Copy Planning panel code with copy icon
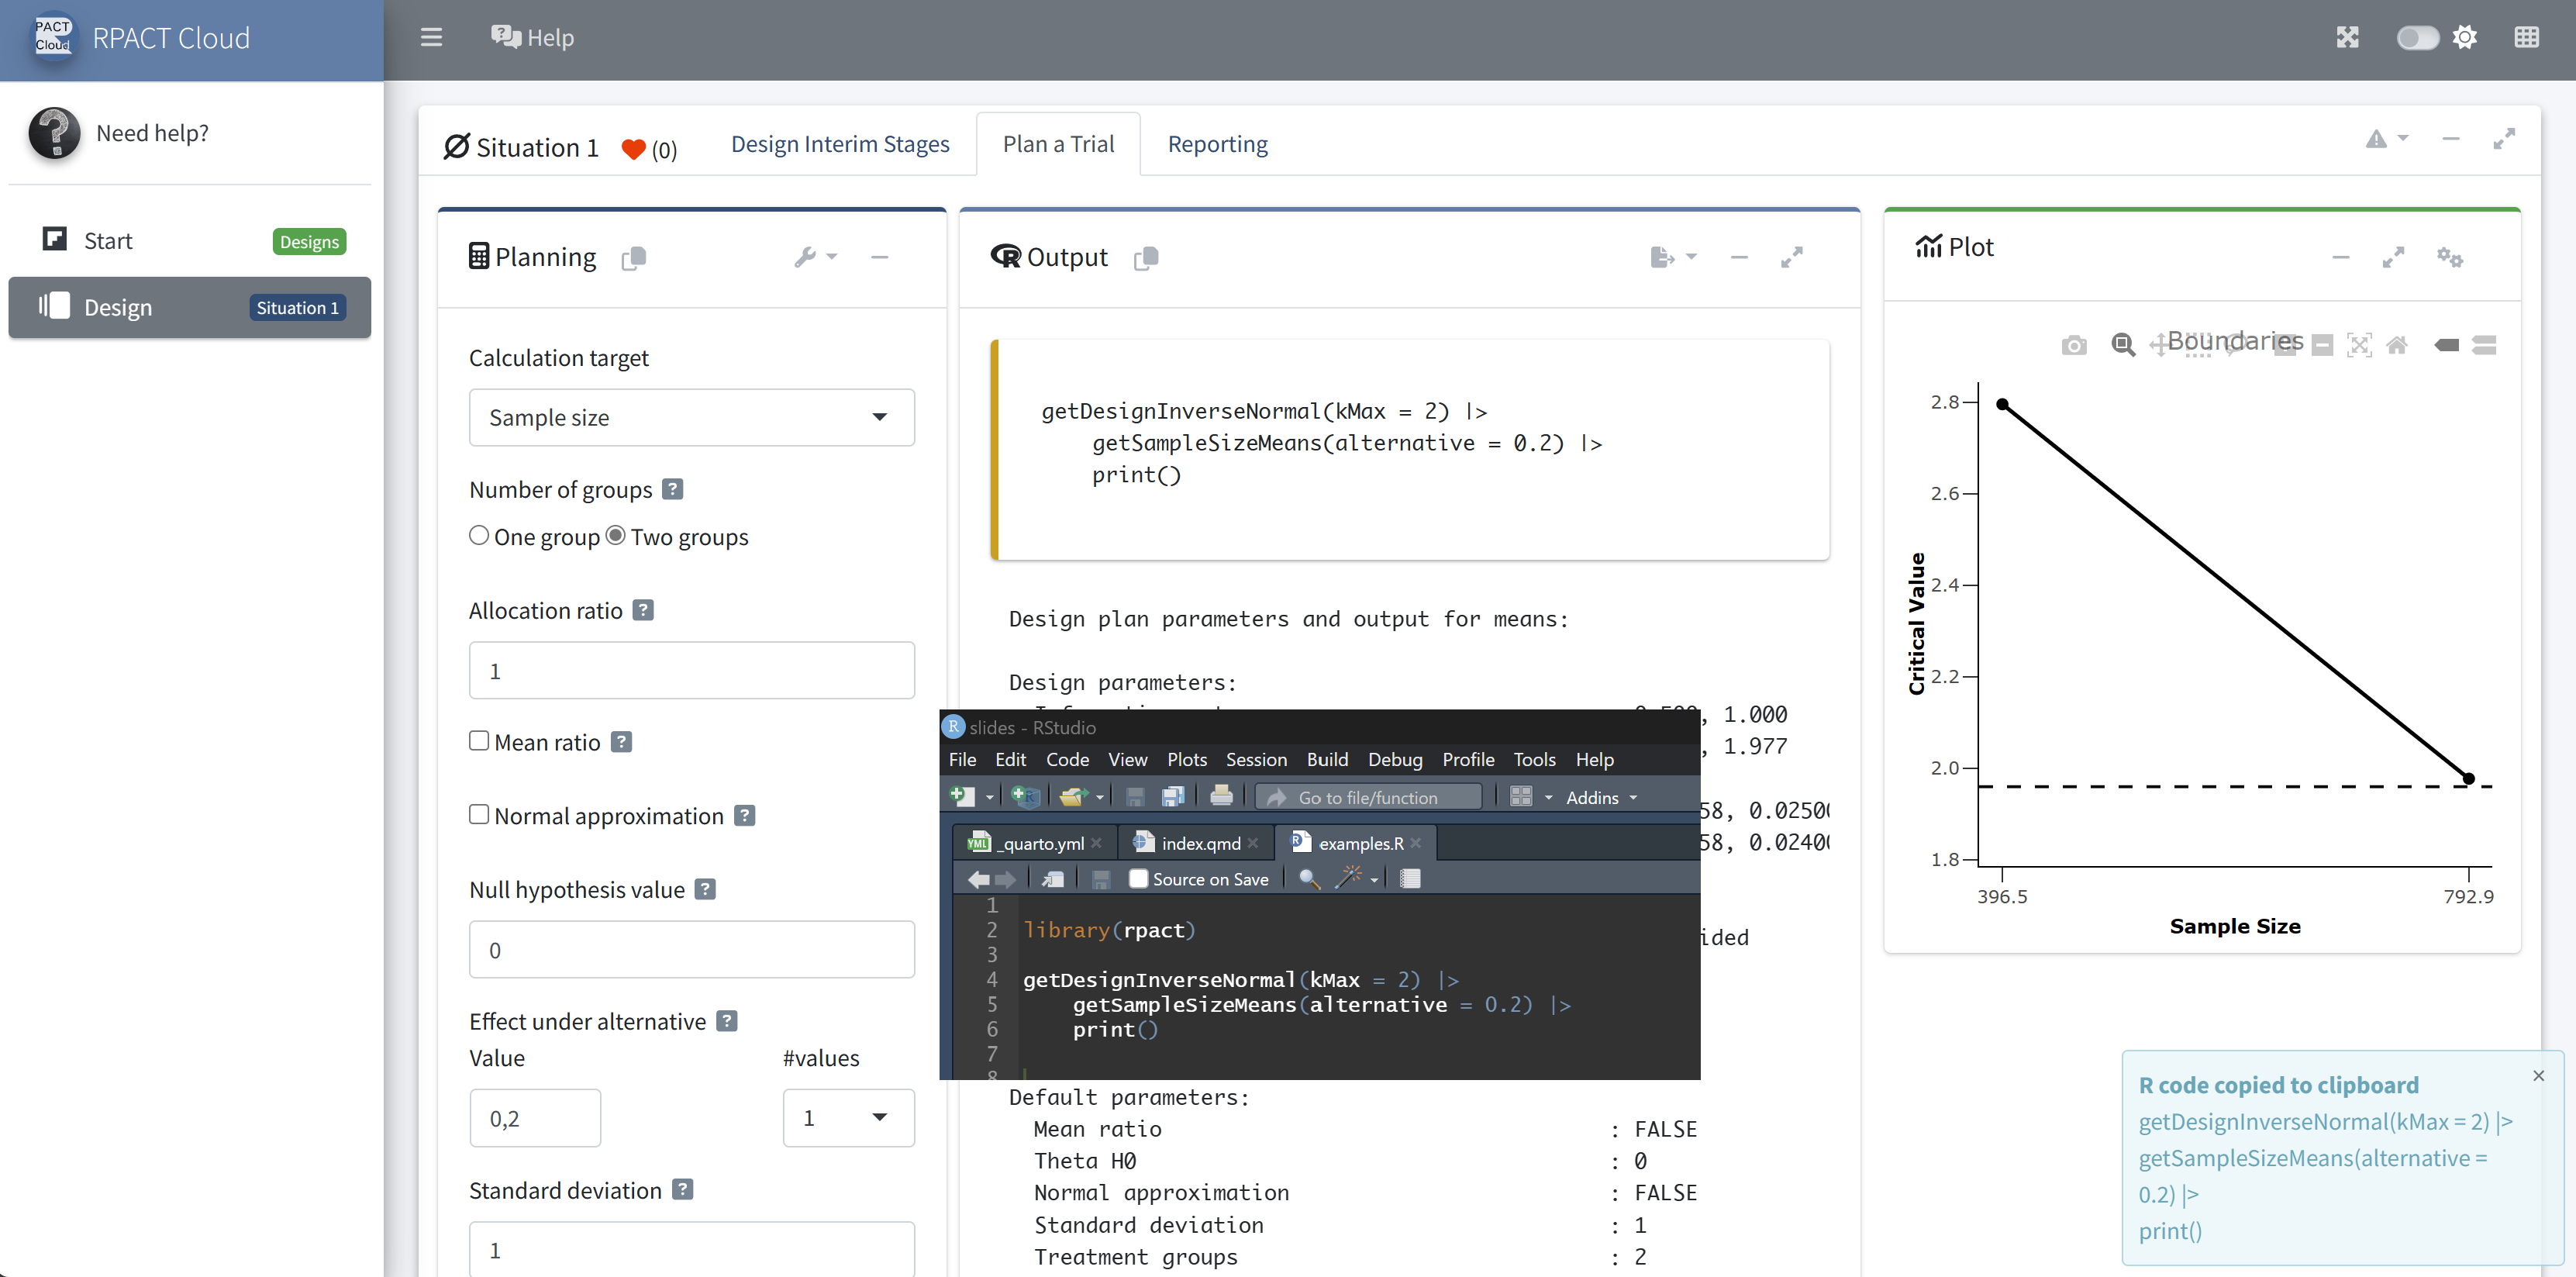This screenshot has height=1277, width=2576. coord(634,258)
